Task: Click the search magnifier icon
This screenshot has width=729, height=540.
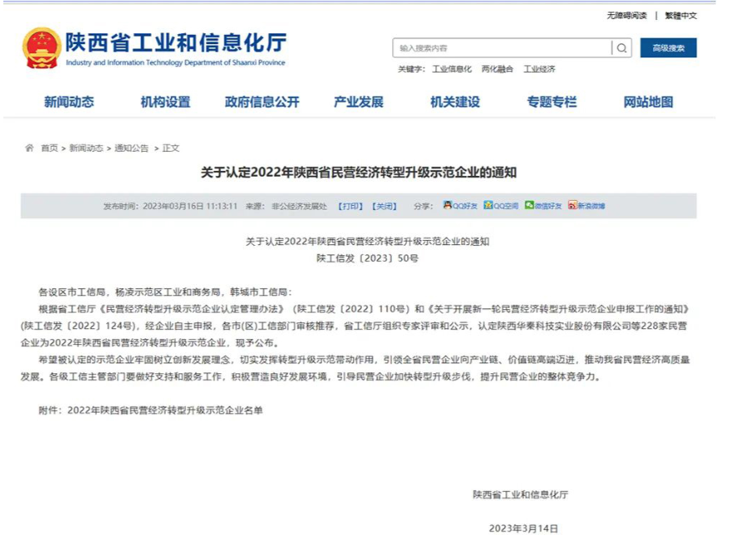Action: click(x=621, y=48)
